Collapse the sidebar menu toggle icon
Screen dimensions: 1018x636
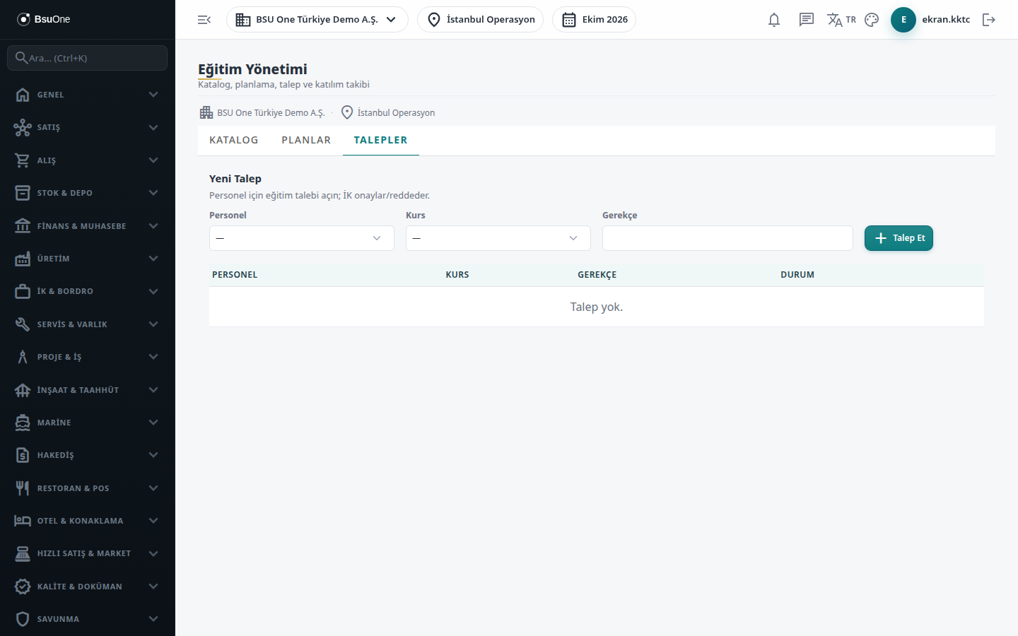(x=204, y=20)
